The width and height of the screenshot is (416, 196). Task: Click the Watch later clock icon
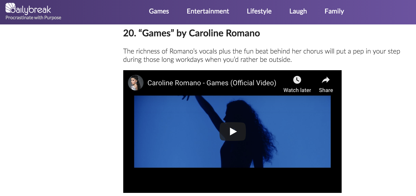point(297,80)
